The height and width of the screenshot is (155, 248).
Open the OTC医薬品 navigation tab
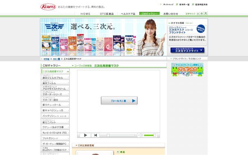pyautogui.click(x=107, y=14)
